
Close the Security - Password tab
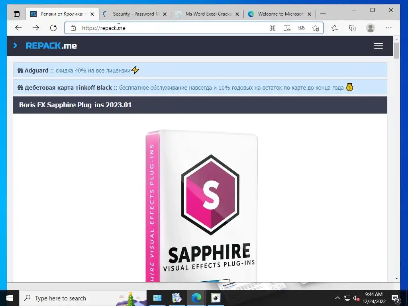165,14
